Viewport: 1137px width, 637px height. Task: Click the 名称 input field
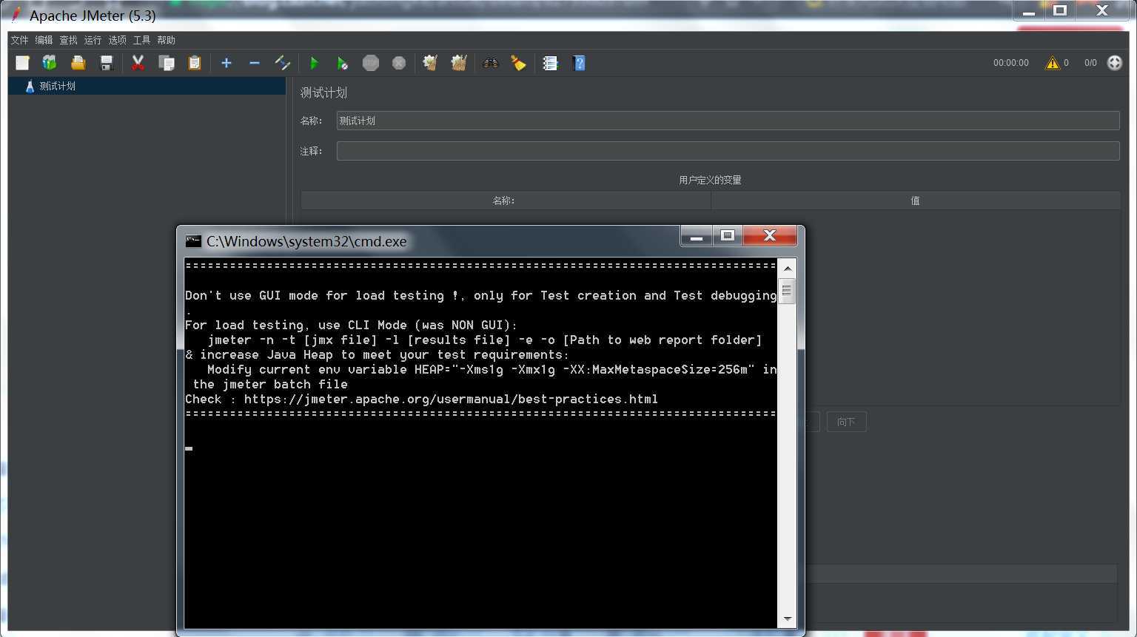[728, 121]
